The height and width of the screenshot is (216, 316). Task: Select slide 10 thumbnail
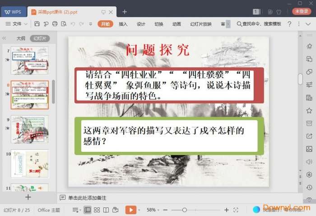(30, 164)
